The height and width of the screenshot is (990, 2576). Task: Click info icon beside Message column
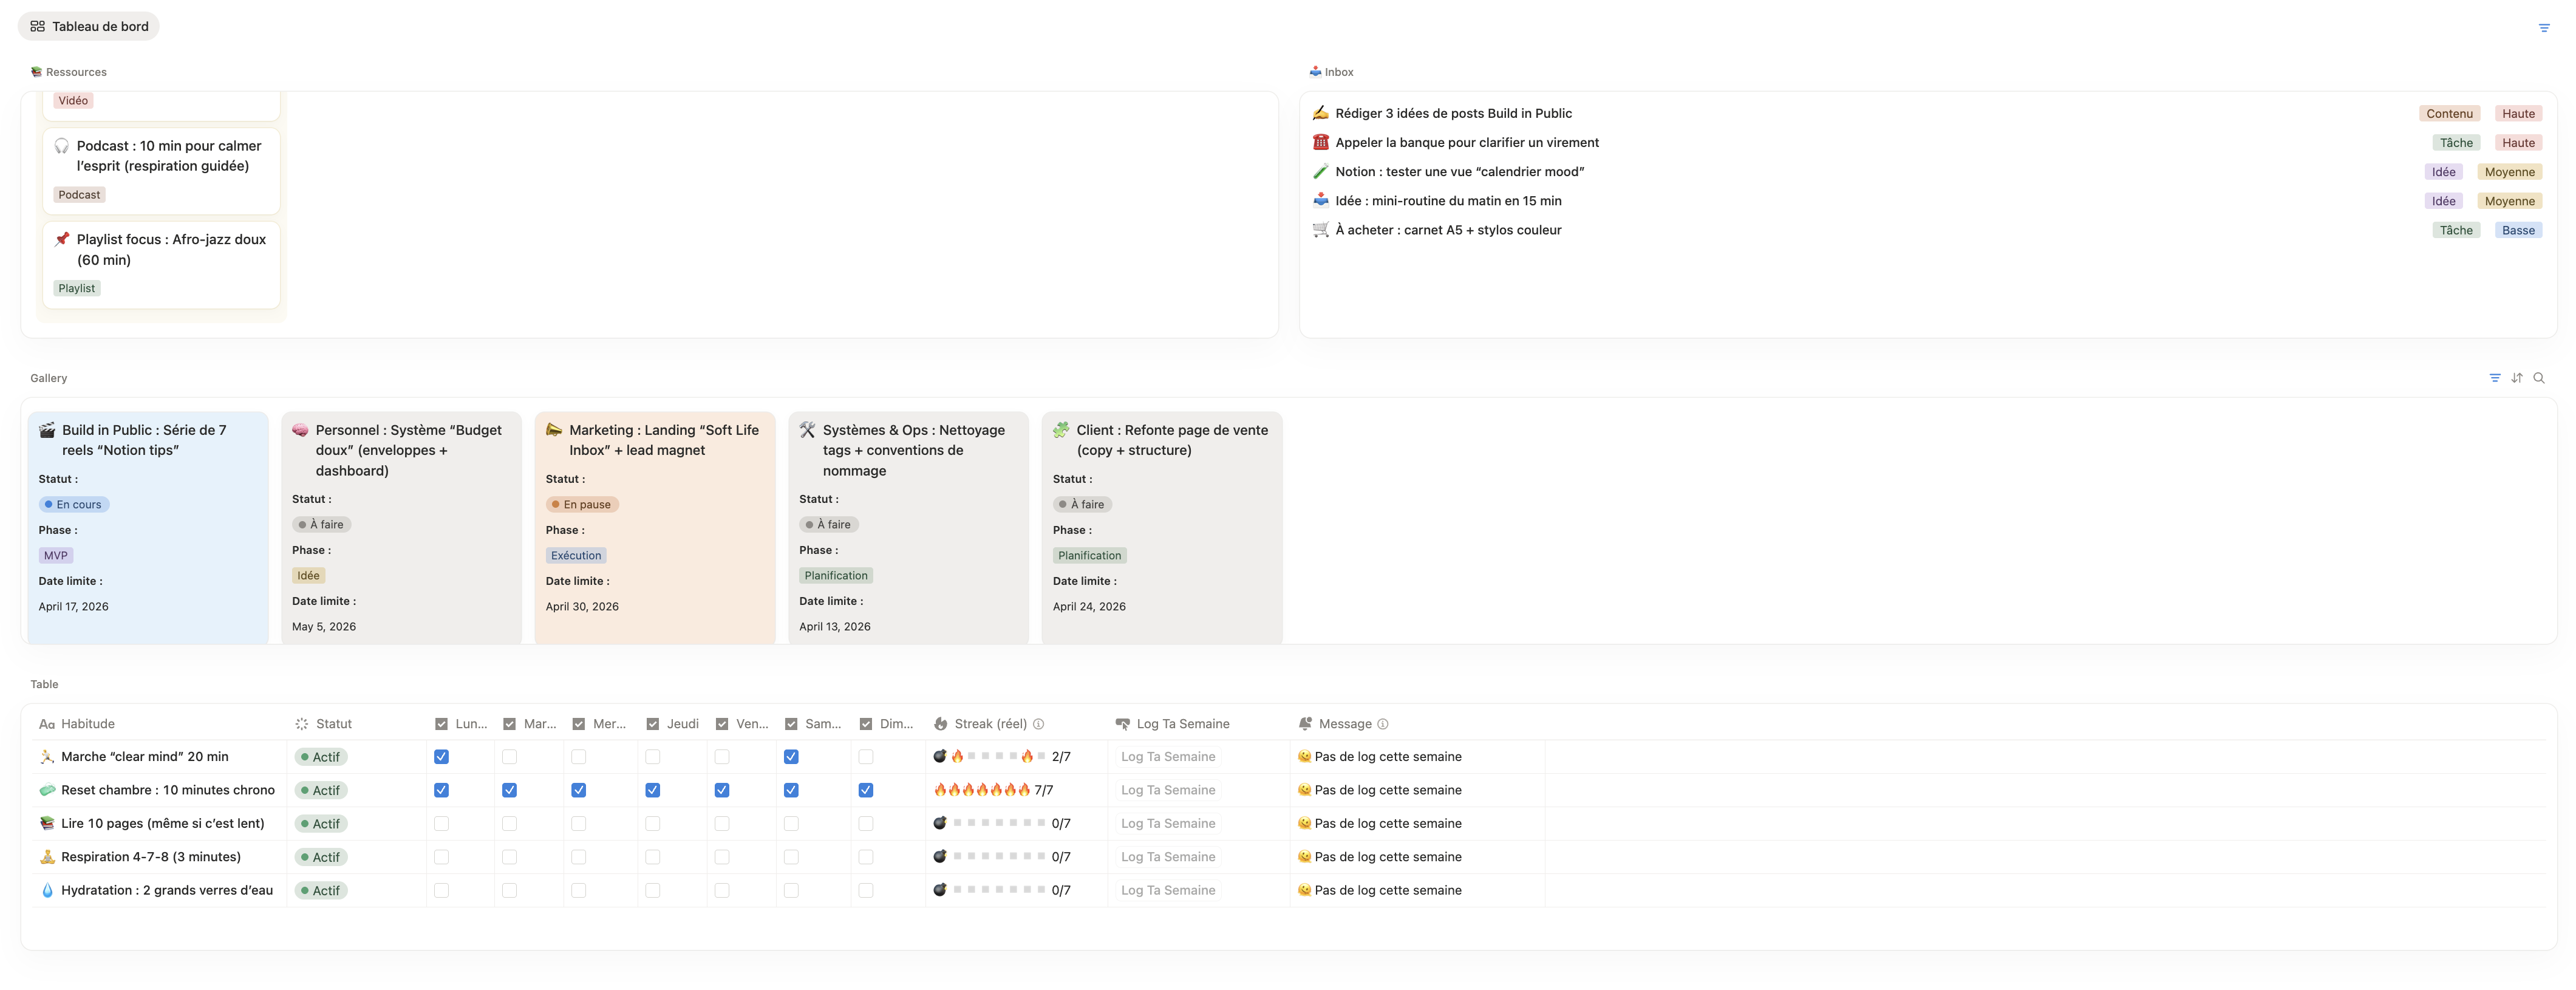[1383, 724]
